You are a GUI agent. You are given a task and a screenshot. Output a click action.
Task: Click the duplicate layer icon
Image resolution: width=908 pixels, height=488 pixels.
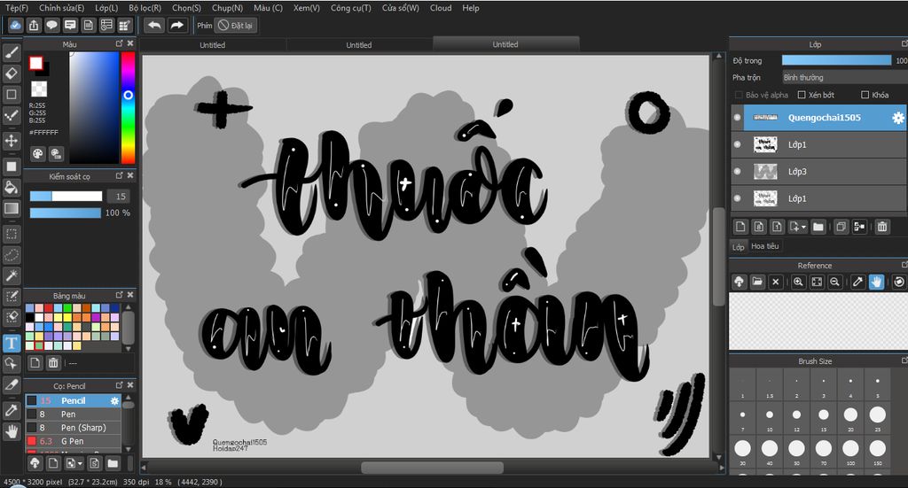(841, 227)
